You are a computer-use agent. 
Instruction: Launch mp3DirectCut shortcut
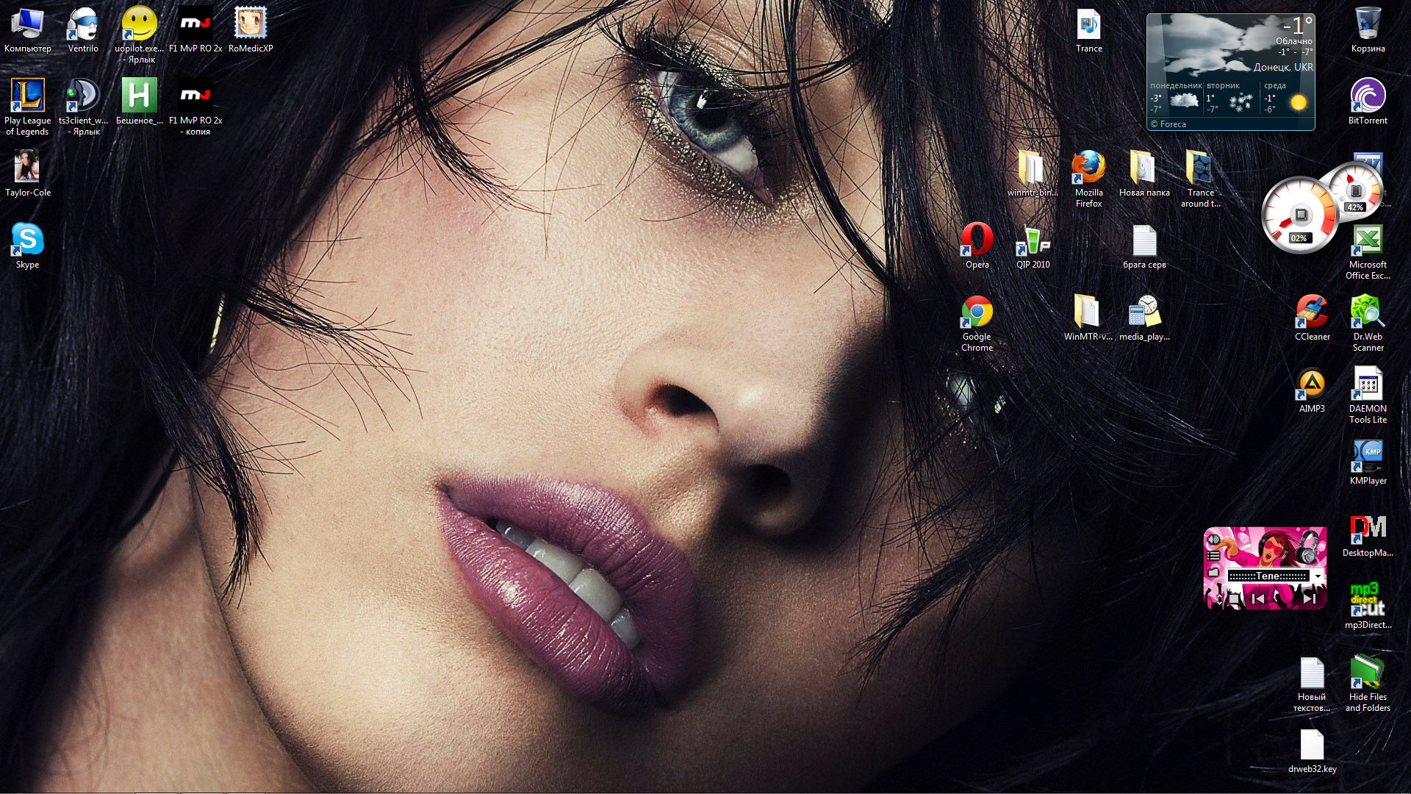pos(1368,607)
